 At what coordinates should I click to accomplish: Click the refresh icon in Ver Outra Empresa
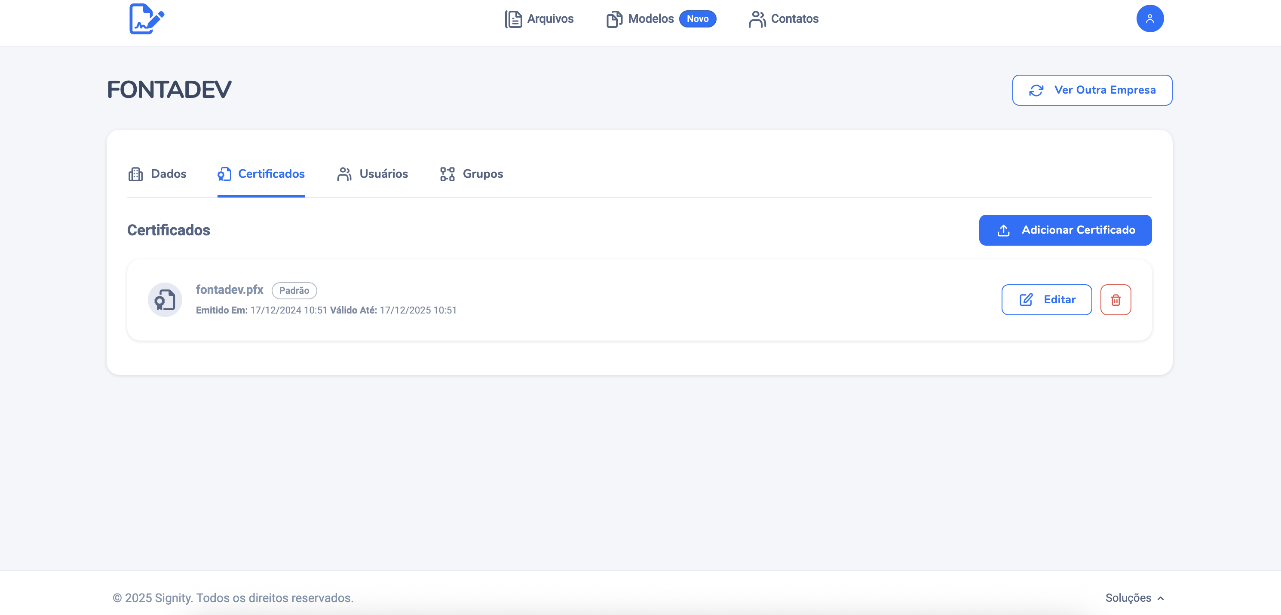point(1036,91)
